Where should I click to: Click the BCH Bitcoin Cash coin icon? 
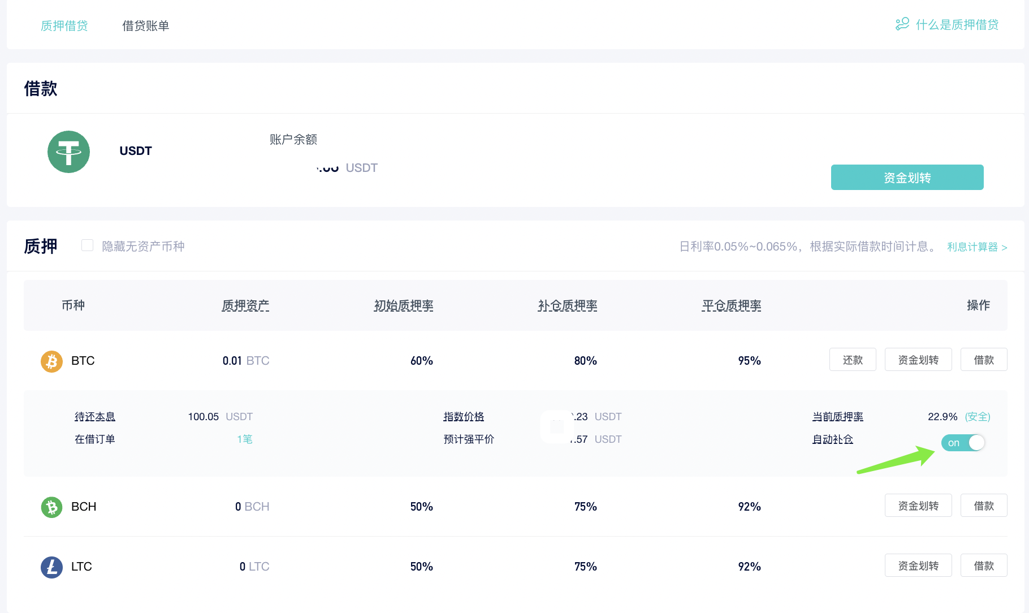51,507
